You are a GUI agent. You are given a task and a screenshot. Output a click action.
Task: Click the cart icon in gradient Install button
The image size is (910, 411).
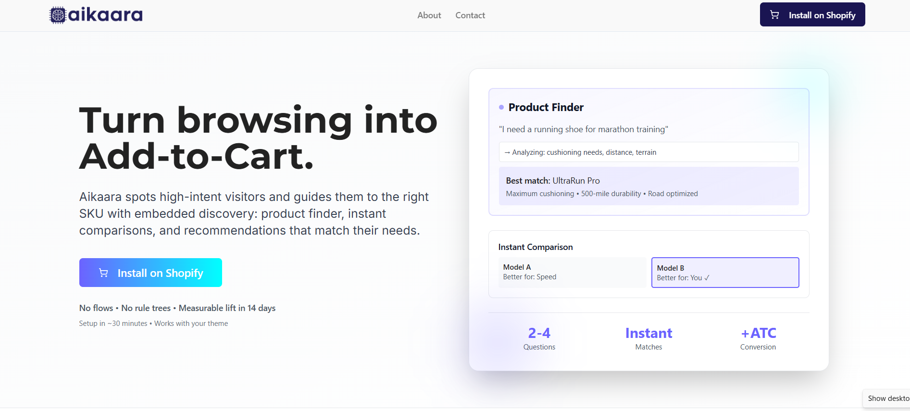click(x=103, y=273)
